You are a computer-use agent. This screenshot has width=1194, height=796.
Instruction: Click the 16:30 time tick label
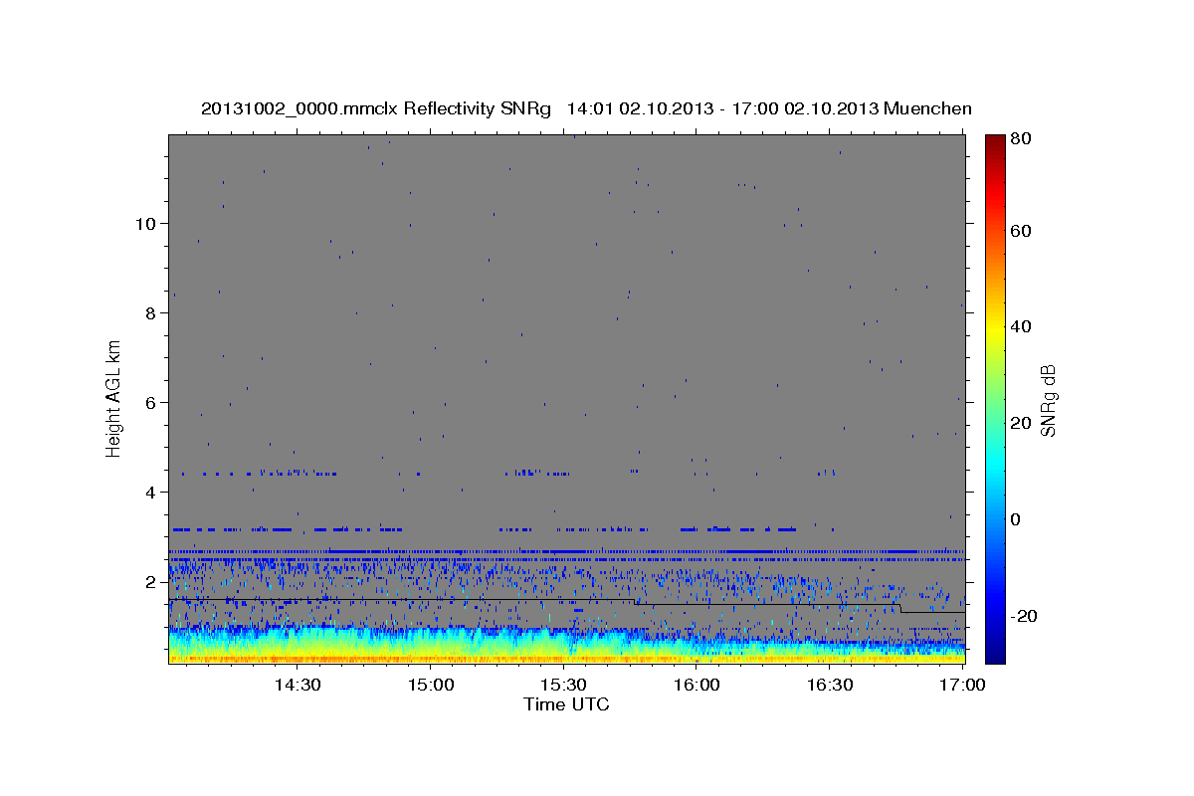(x=830, y=686)
